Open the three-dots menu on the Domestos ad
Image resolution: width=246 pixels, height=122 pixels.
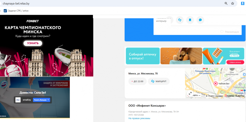tap(67, 79)
